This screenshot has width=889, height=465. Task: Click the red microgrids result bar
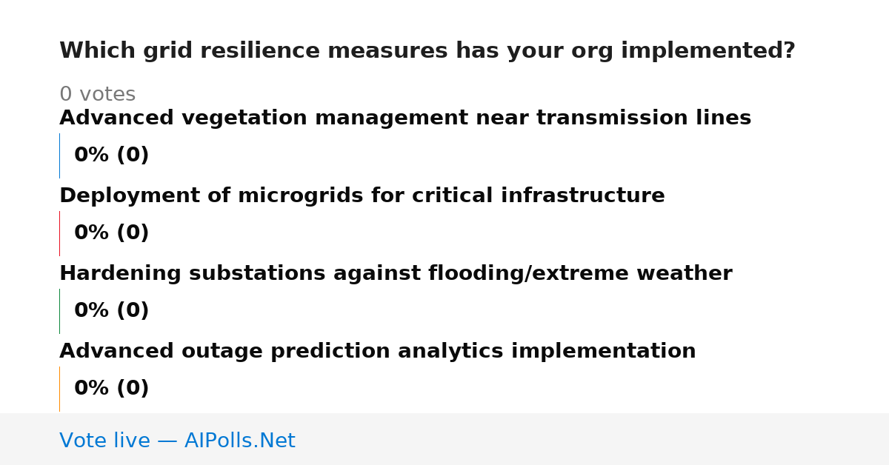tap(59, 233)
